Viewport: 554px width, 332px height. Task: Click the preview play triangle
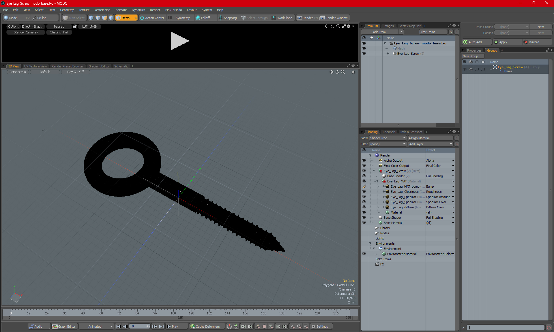pyautogui.click(x=179, y=41)
